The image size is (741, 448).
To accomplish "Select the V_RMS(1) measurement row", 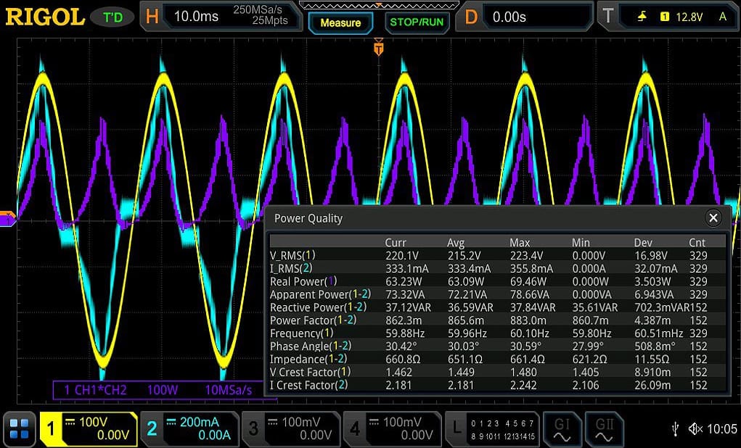I will pos(497,255).
